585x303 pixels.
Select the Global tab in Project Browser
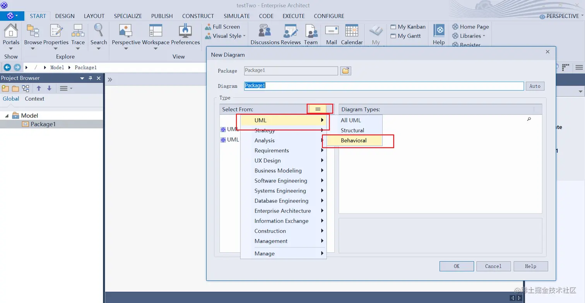pos(11,99)
